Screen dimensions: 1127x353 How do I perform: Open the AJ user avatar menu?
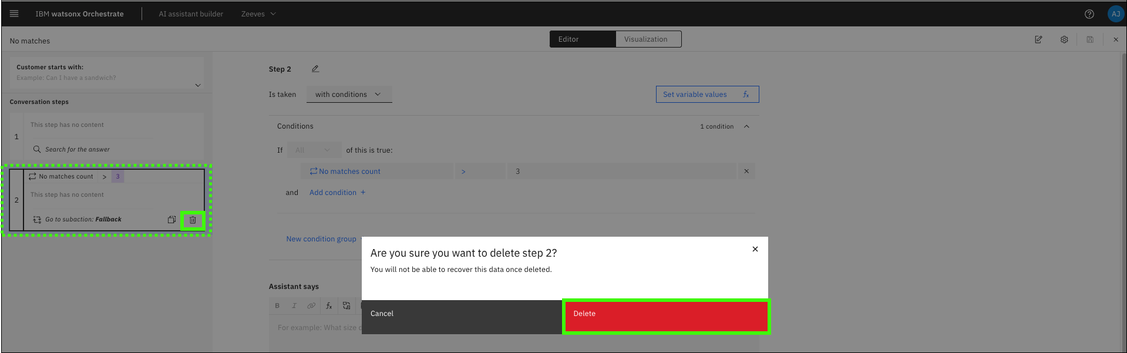[1115, 14]
